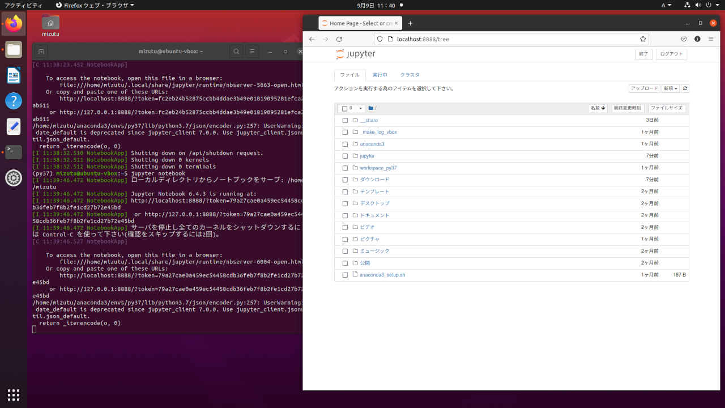Screen dimensions: 725x408
Task: Select the anaconda3_setup.sh file checkbox
Action: [x=345, y=275]
